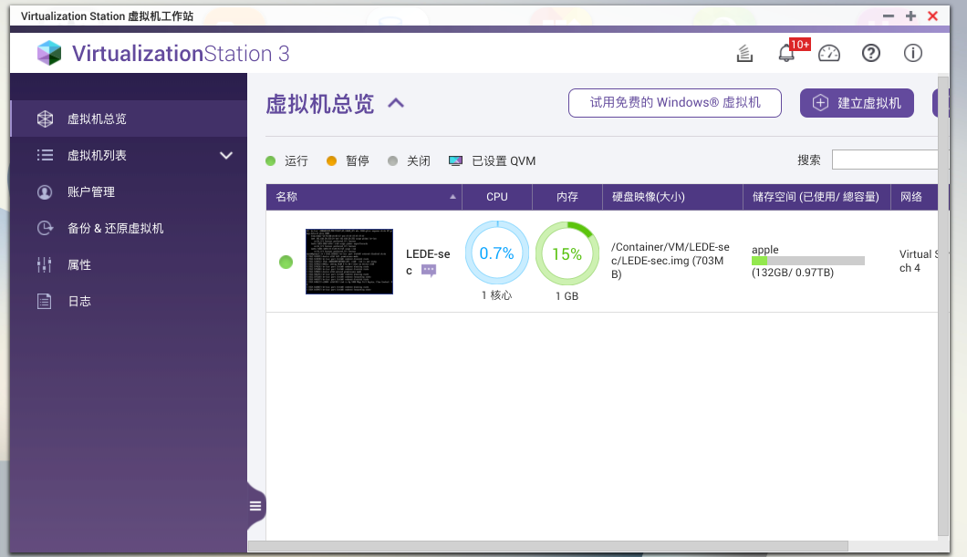
Task: Click the 15% memory usage gauge
Action: coord(567,253)
